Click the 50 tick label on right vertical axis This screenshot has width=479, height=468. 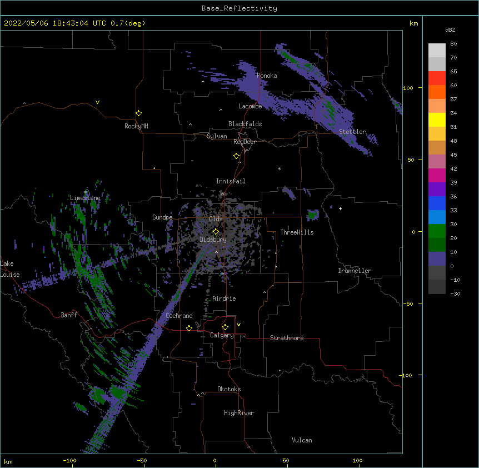411,160
